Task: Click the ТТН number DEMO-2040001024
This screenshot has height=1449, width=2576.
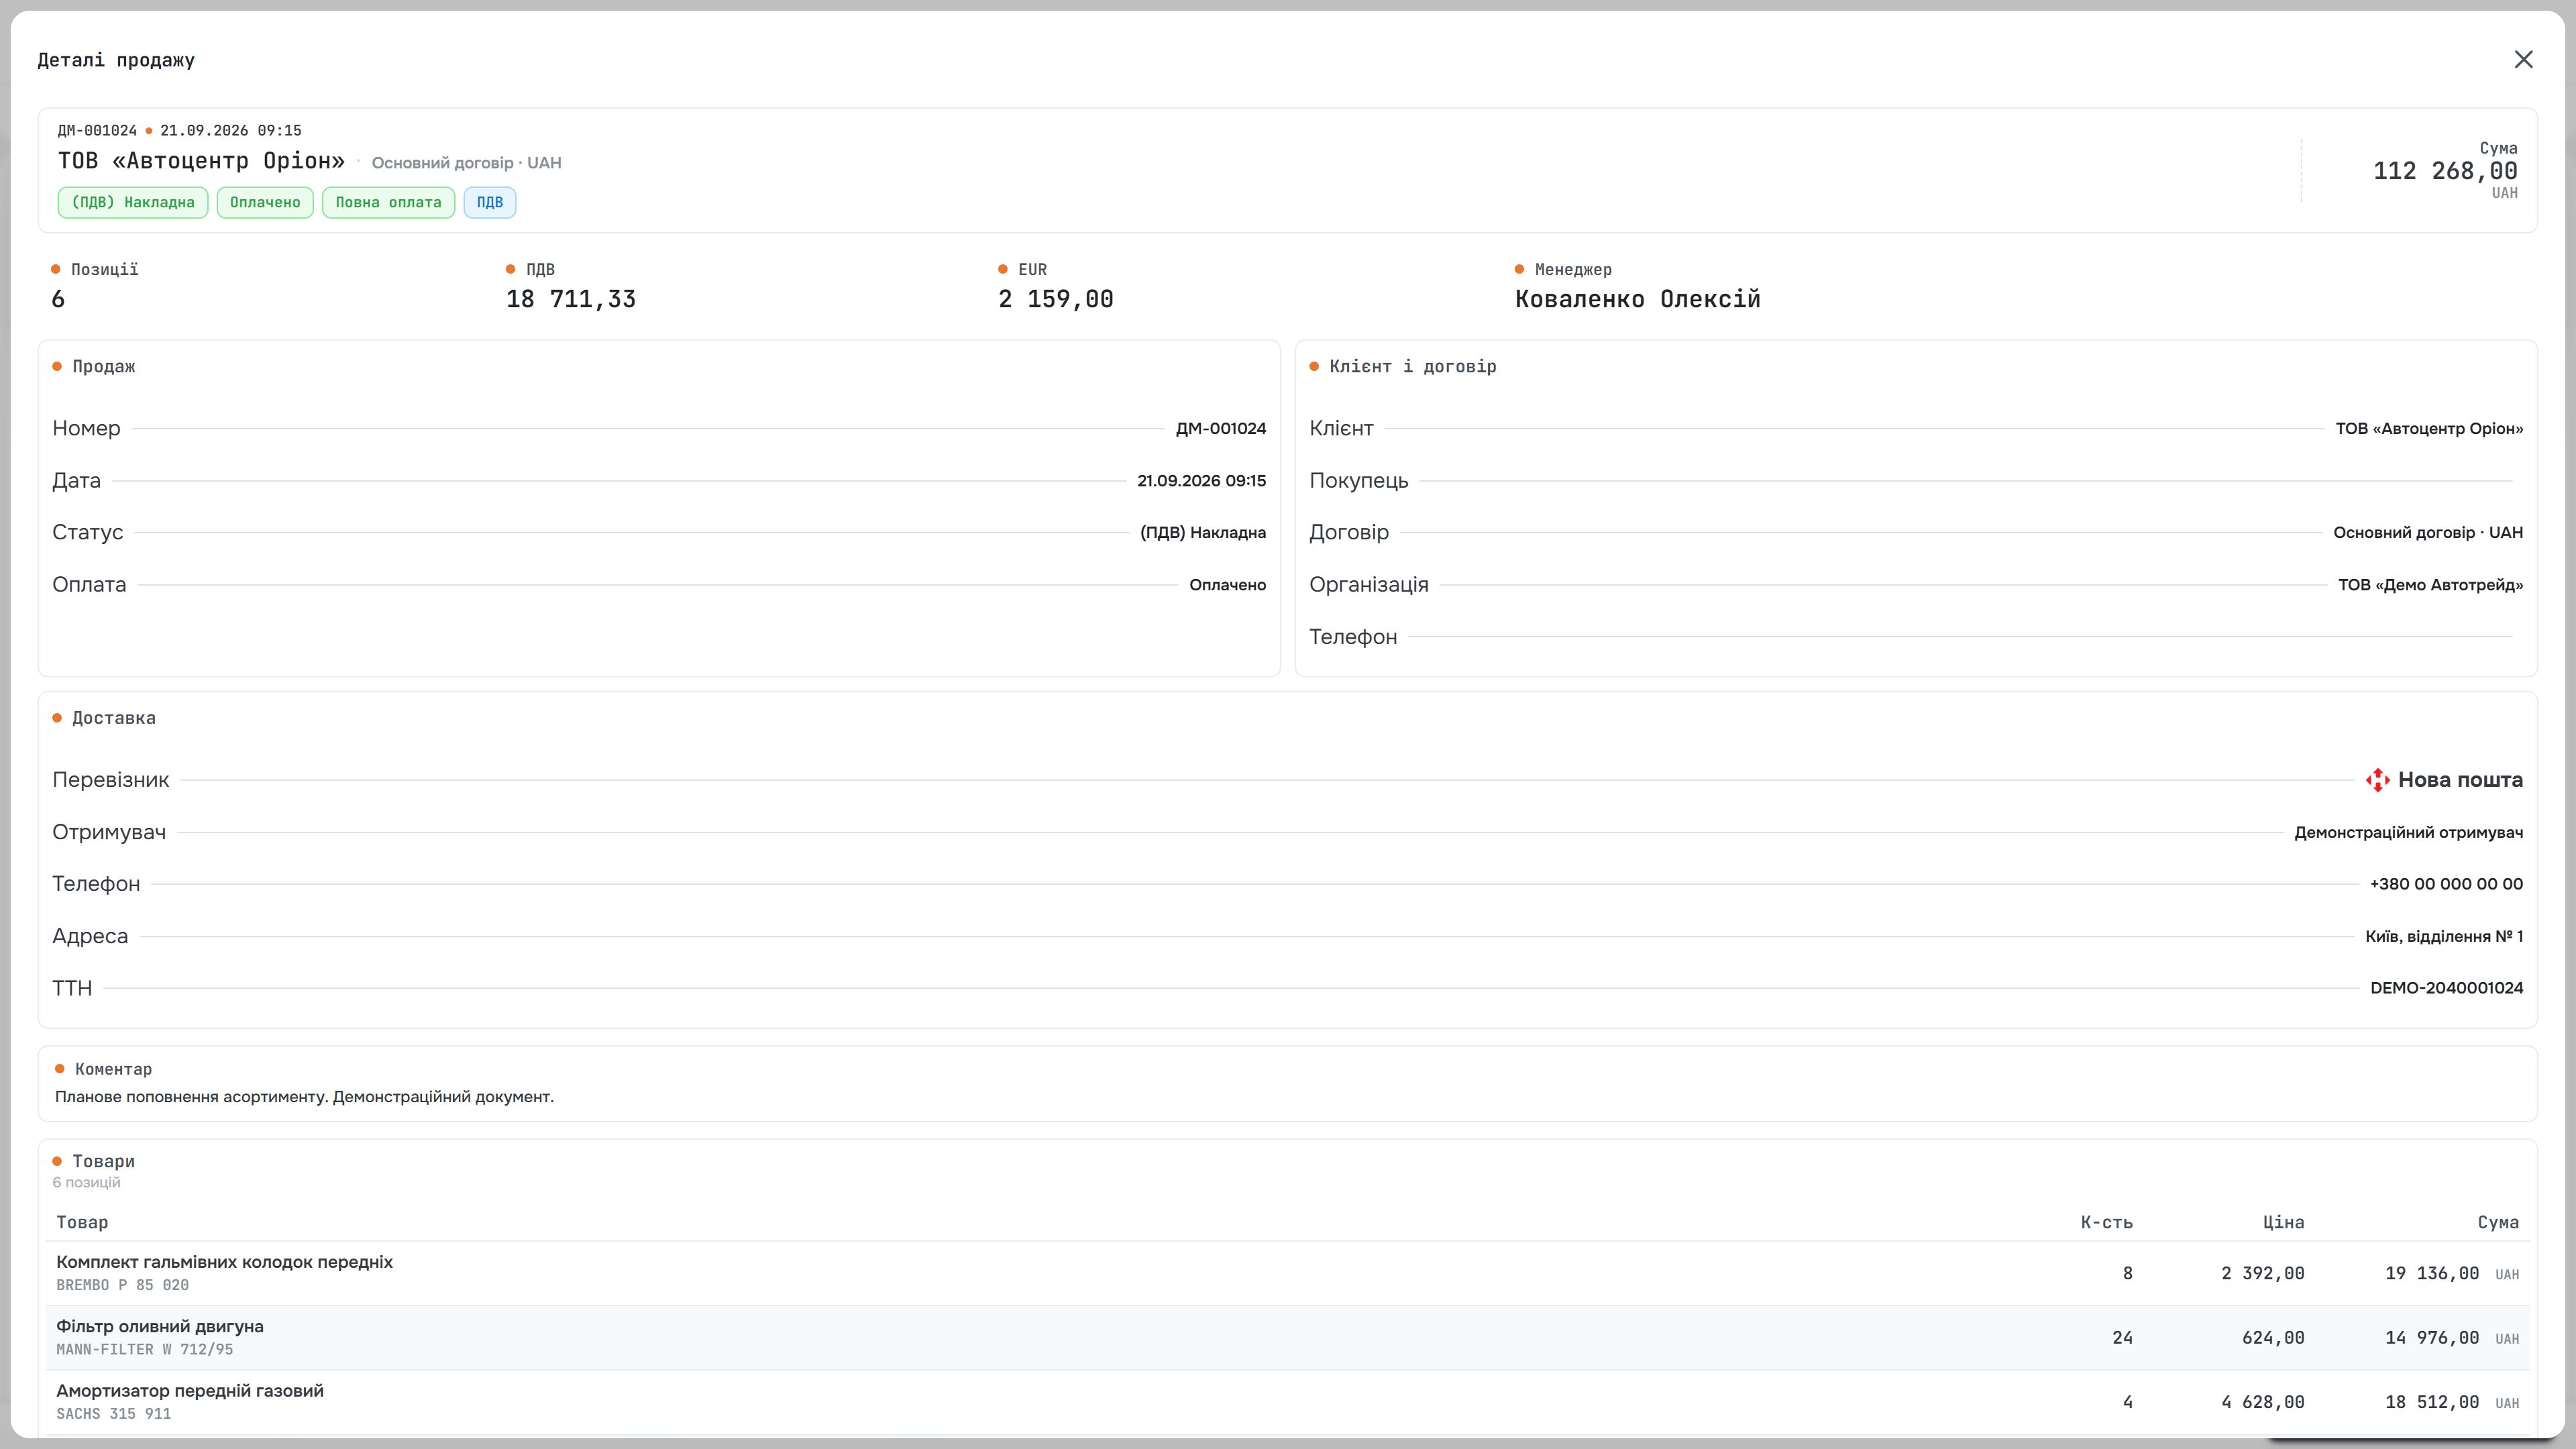Action: tap(2446, 988)
